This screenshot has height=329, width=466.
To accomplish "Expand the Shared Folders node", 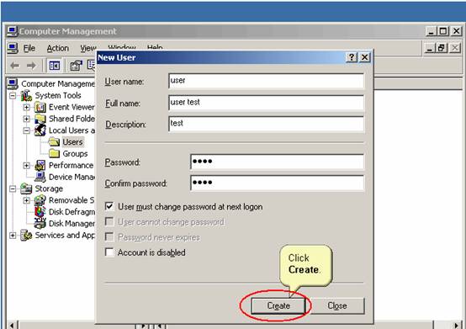I will coord(26,119).
